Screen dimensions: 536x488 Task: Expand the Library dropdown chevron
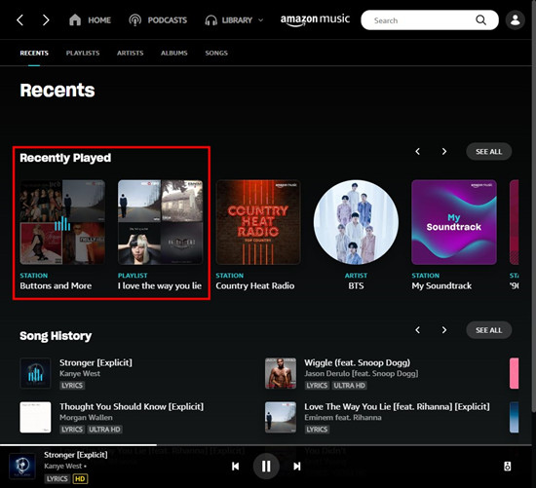[x=260, y=20]
